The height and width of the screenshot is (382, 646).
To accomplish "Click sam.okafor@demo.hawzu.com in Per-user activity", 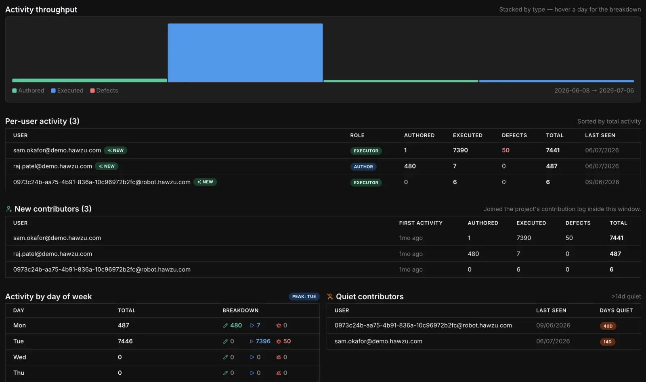I will (x=57, y=150).
